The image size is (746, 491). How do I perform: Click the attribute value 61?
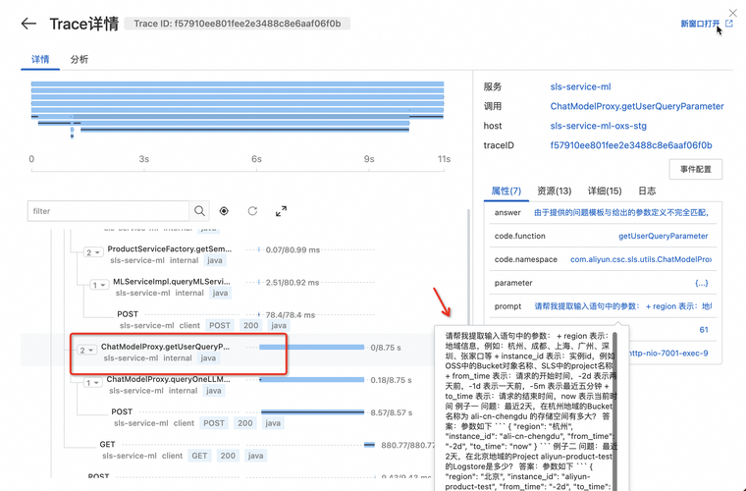click(704, 330)
